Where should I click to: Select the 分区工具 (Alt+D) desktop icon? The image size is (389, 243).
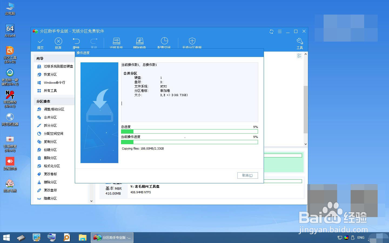10,55
